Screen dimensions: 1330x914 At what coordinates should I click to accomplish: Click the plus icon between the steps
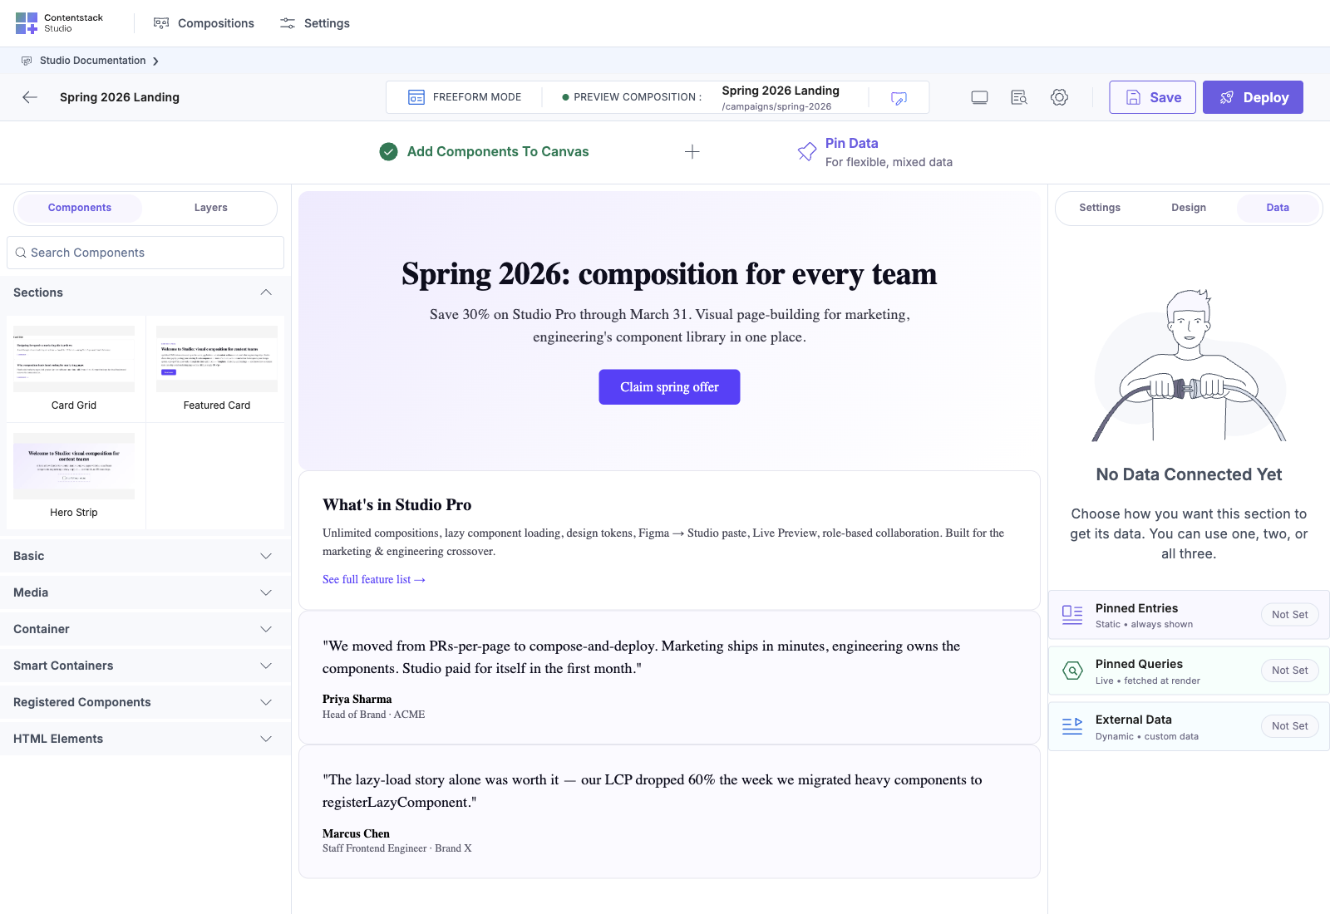coord(692,151)
